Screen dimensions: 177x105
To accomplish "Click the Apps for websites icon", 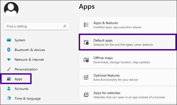I will pyautogui.click(x=86, y=95).
